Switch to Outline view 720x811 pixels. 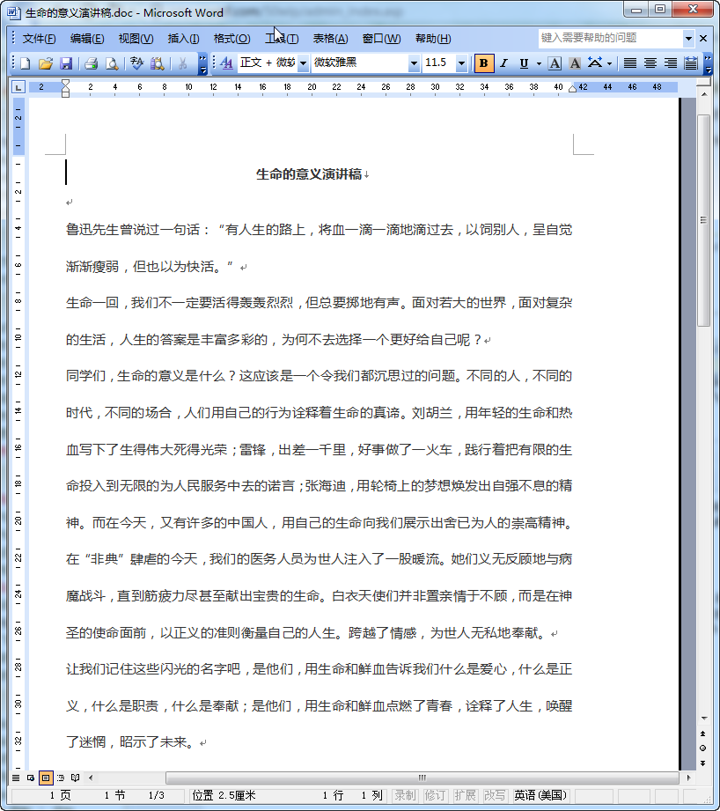[x=61, y=778]
